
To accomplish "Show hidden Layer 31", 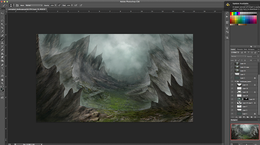I will click(232, 64).
